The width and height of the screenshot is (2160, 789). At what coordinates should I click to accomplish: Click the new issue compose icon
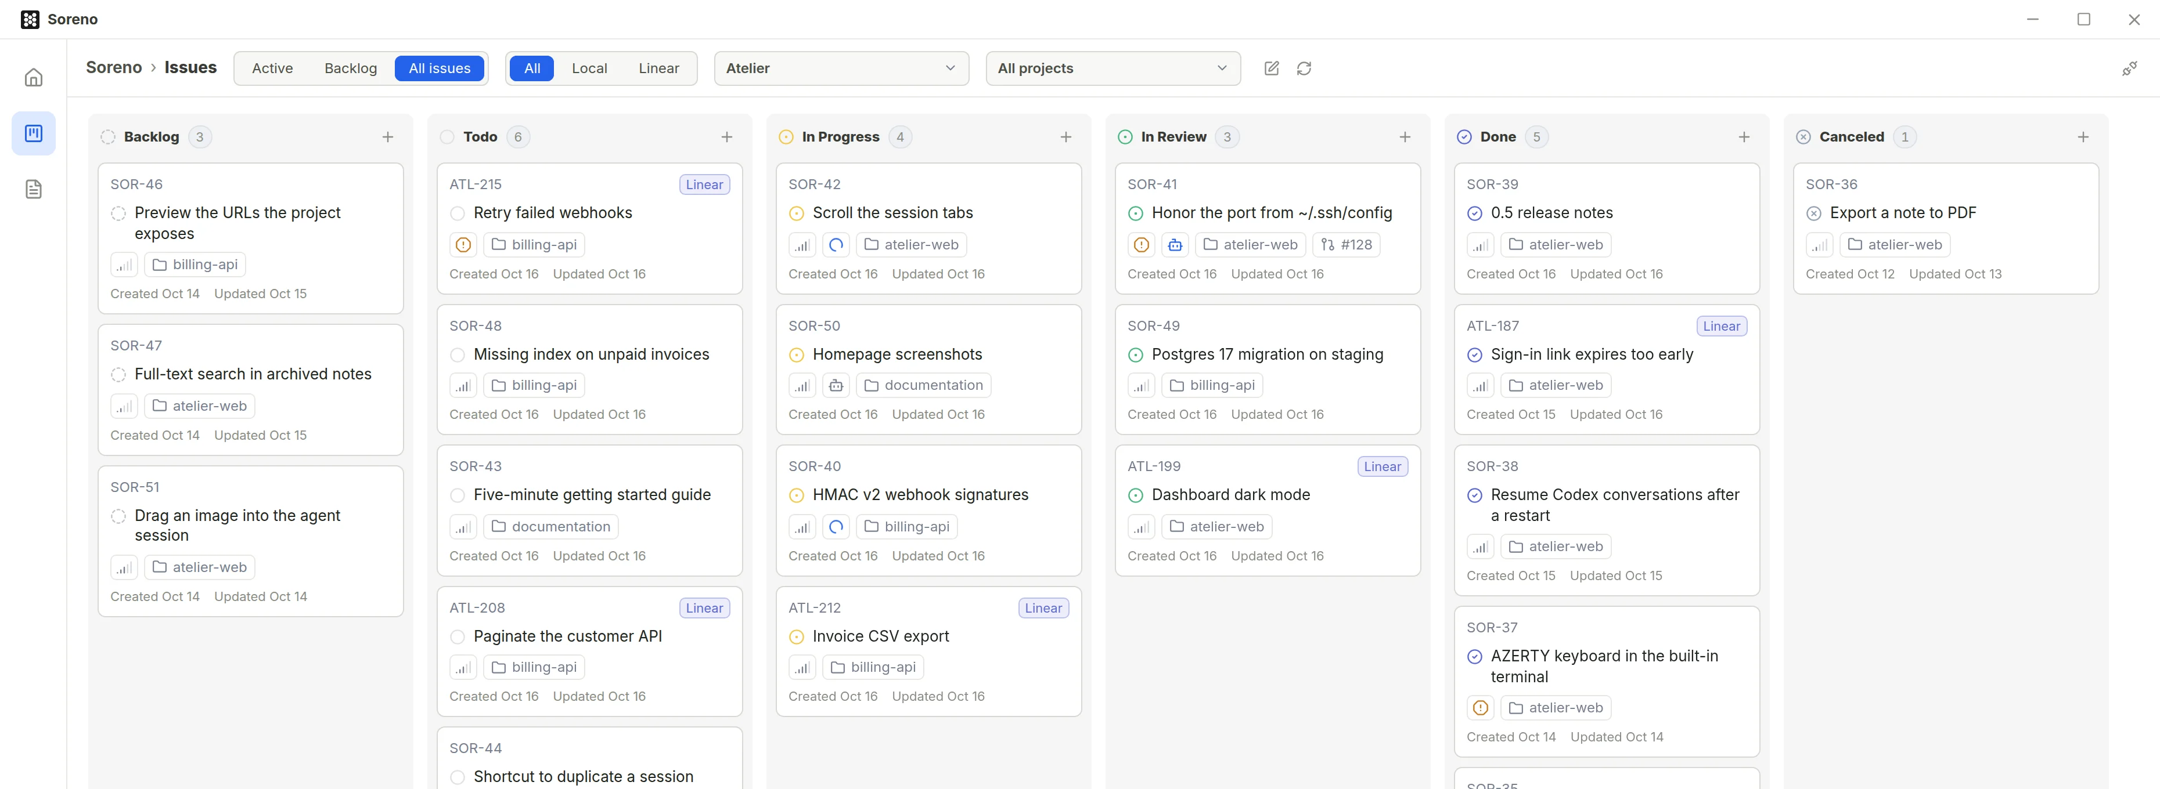[1271, 68]
